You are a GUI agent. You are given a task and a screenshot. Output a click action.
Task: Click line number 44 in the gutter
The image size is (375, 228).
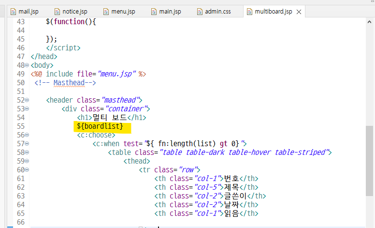point(21,30)
